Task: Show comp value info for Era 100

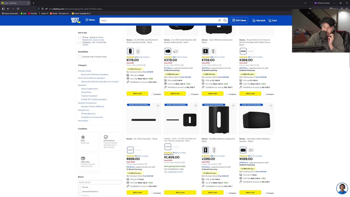Action: pos(144,65)
